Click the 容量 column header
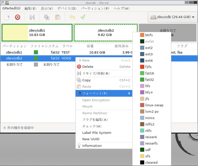 tap(90, 46)
